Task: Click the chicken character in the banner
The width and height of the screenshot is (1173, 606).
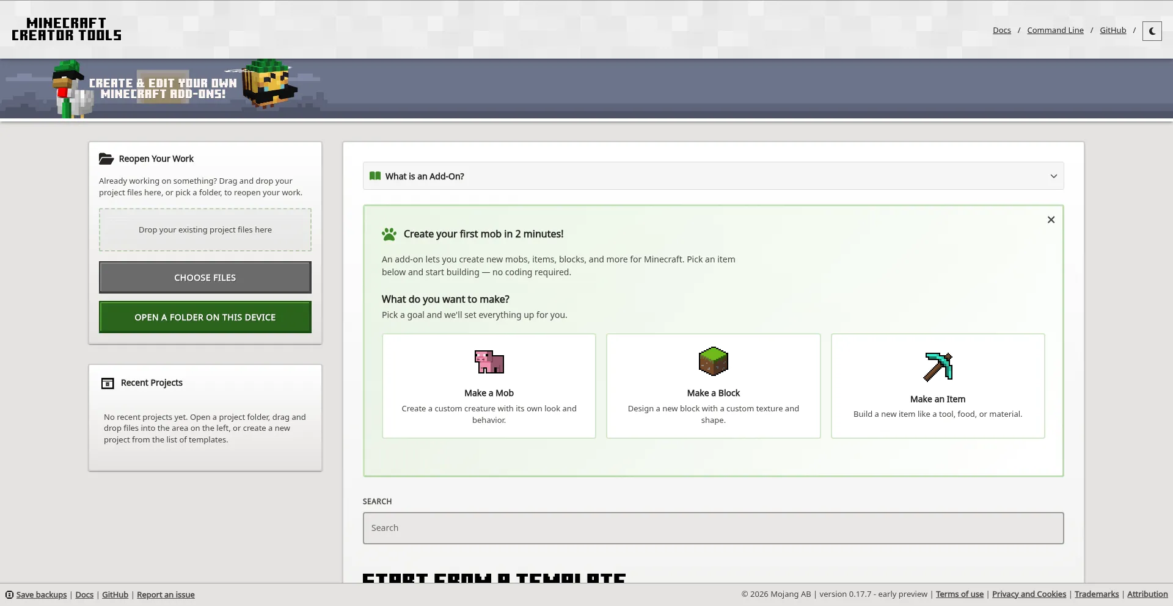Action: 72,89
